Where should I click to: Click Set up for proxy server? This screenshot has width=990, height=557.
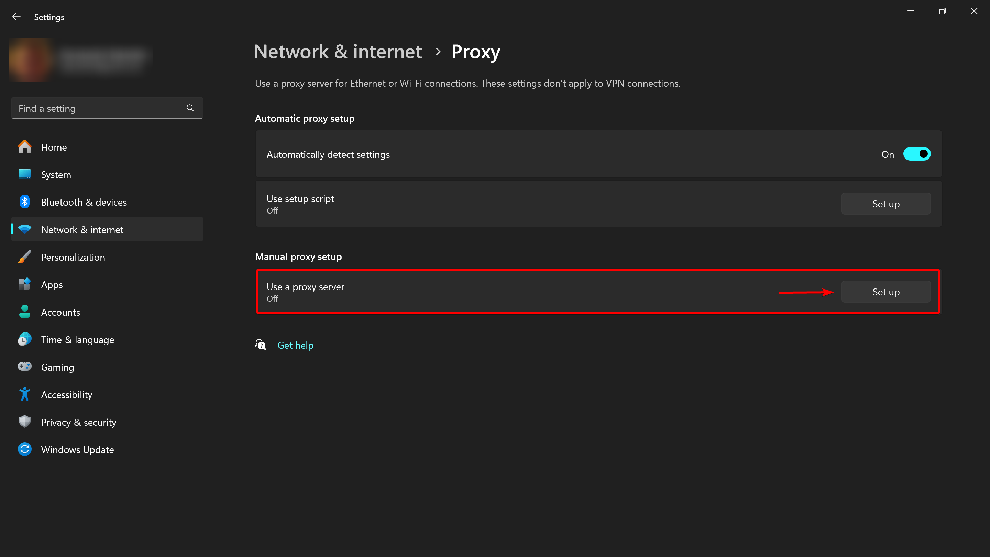(x=886, y=292)
